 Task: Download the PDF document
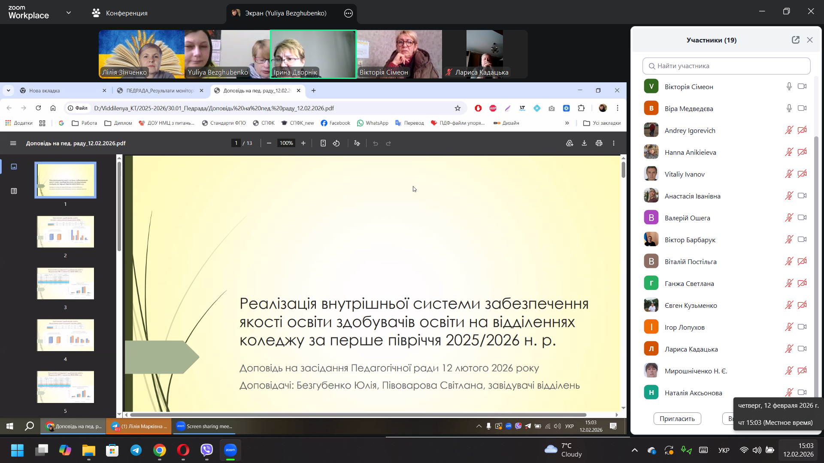(584, 143)
